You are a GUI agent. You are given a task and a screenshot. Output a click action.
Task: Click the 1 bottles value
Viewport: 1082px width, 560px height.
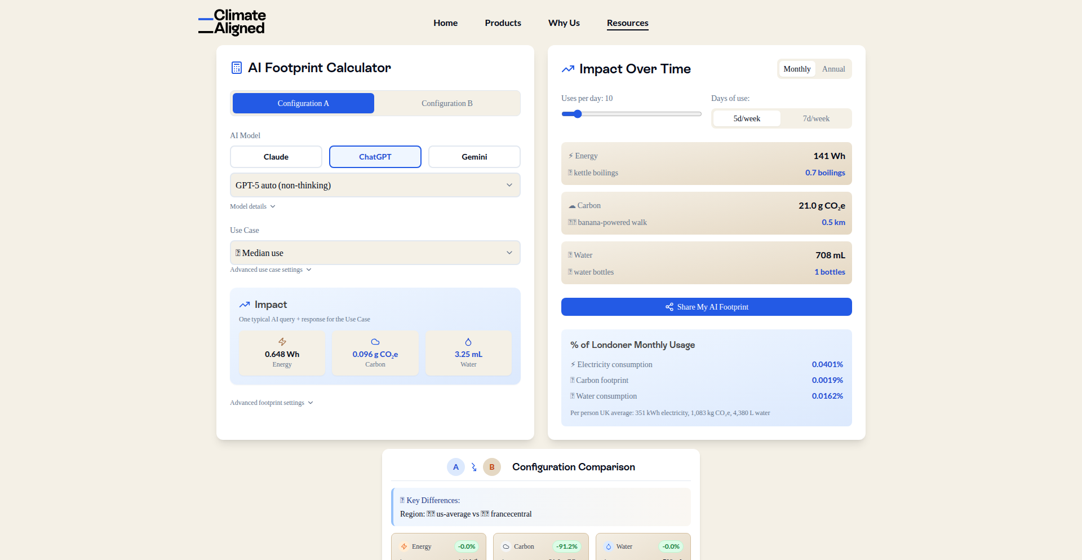point(830,272)
